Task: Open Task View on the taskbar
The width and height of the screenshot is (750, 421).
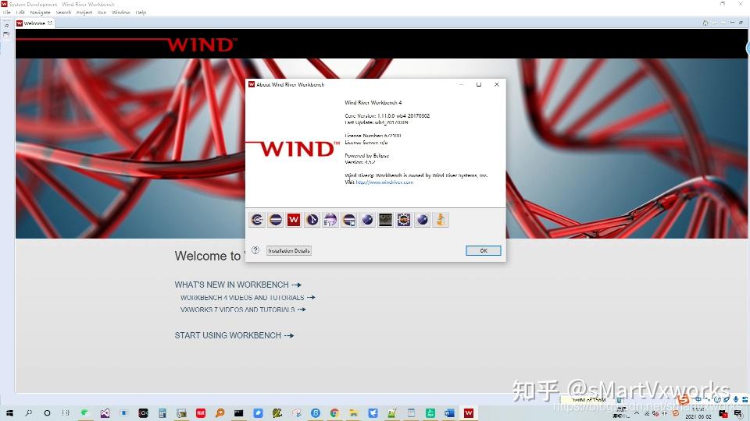Action: point(66,413)
